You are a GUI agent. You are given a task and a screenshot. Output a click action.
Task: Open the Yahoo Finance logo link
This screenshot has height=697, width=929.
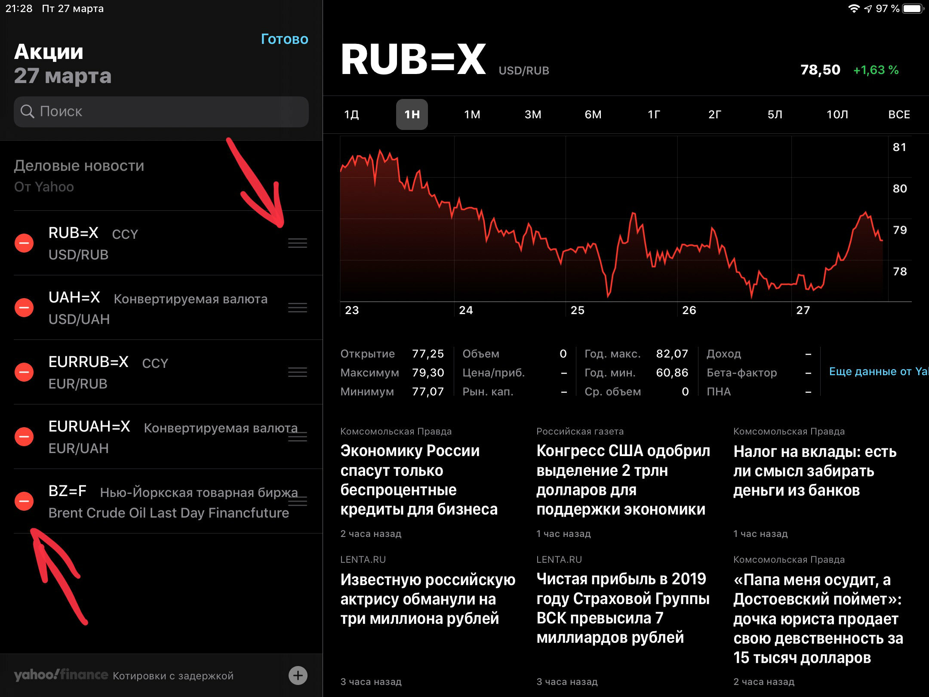point(61,675)
